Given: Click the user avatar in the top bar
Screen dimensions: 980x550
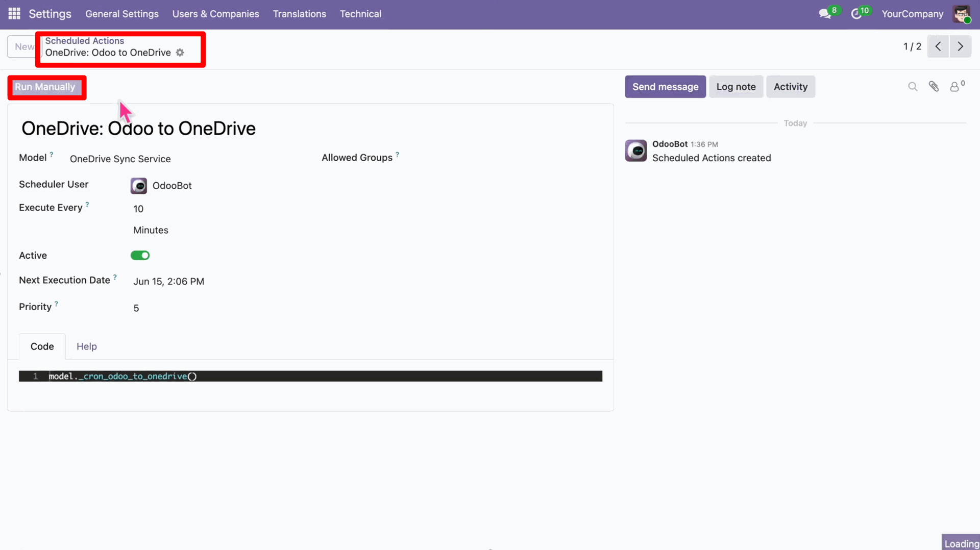Looking at the screenshot, I should [962, 14].
